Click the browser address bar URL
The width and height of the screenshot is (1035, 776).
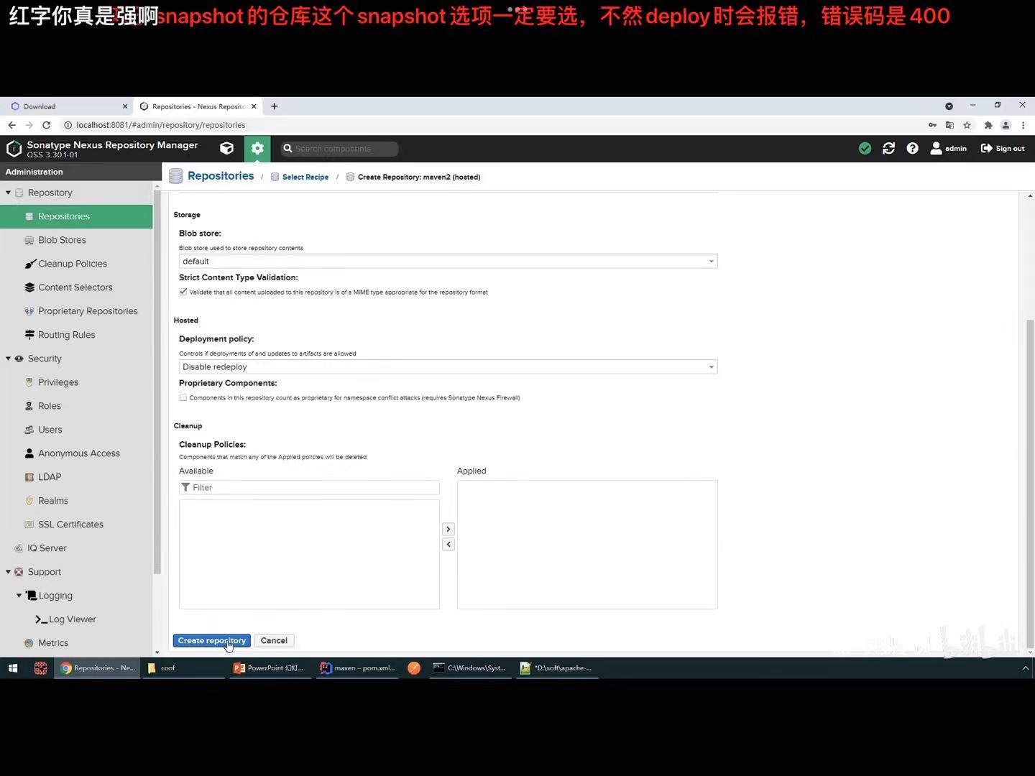pos(161,125)
